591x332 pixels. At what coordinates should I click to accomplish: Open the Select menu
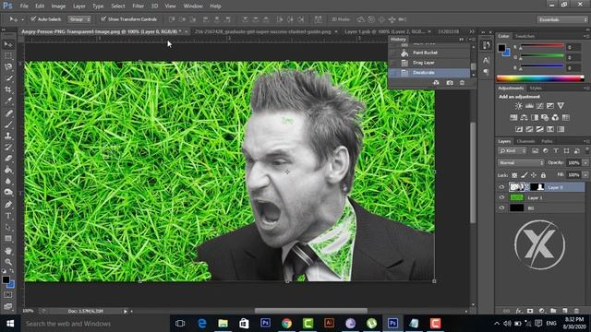coord(117,6)
